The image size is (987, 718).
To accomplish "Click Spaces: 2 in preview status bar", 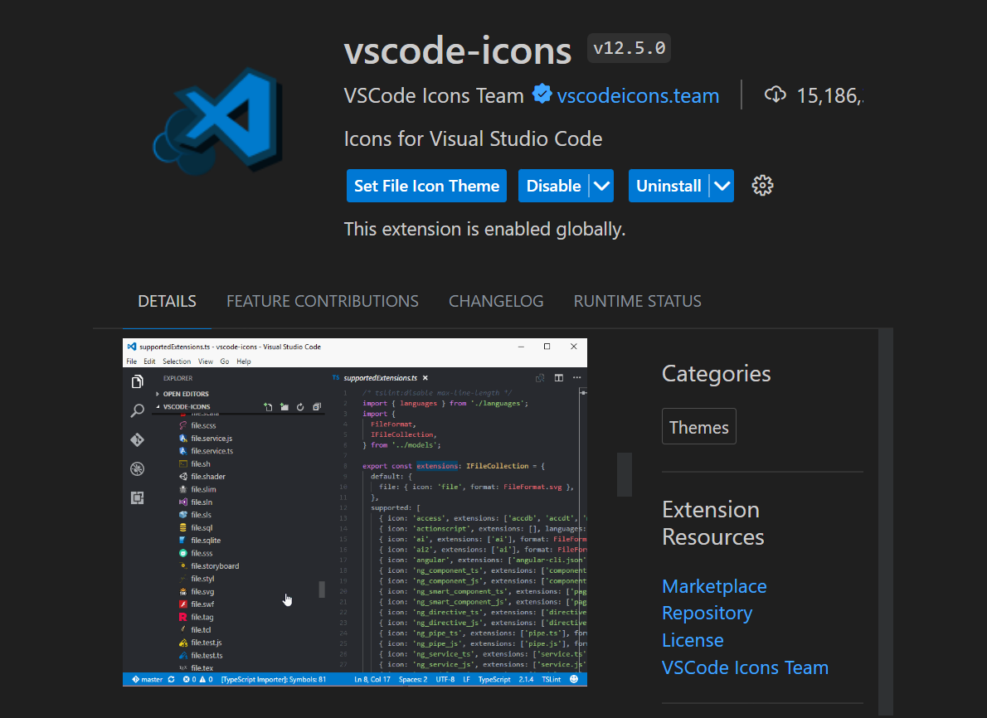I will pyautogui.click(x=413, y=680).
